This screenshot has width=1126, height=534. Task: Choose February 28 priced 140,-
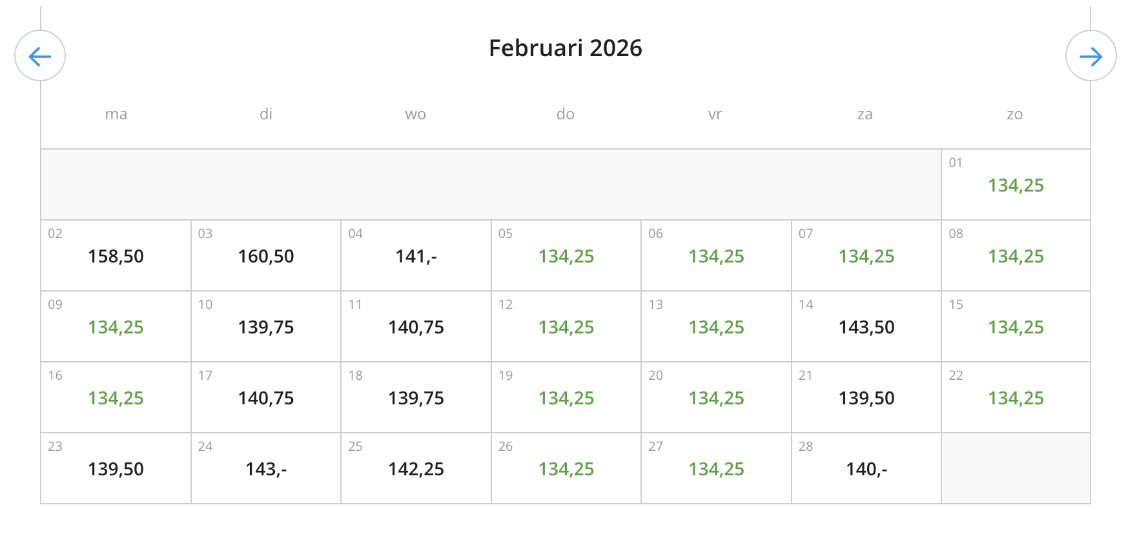point(866,469)
